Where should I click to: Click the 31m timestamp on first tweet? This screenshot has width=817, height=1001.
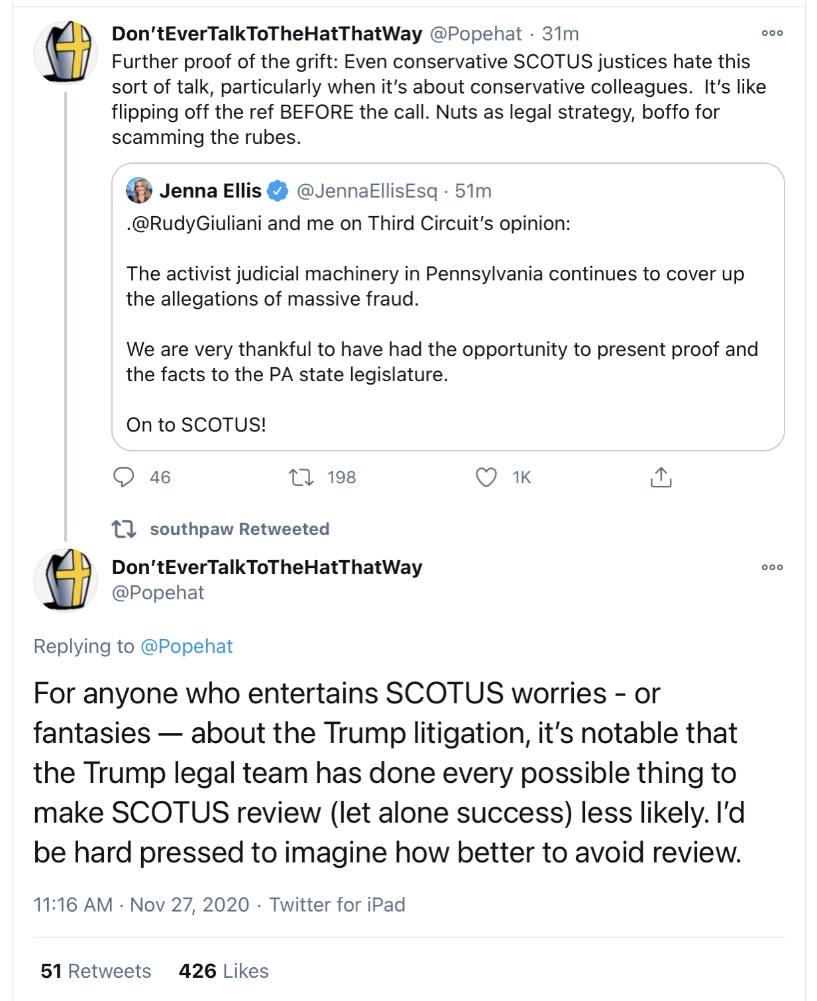coord(560,34)
